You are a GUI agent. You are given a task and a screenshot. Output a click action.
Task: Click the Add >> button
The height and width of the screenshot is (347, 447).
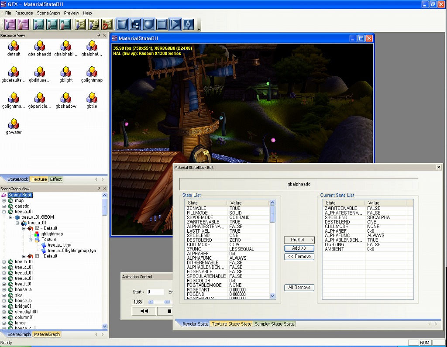point(299,248)
